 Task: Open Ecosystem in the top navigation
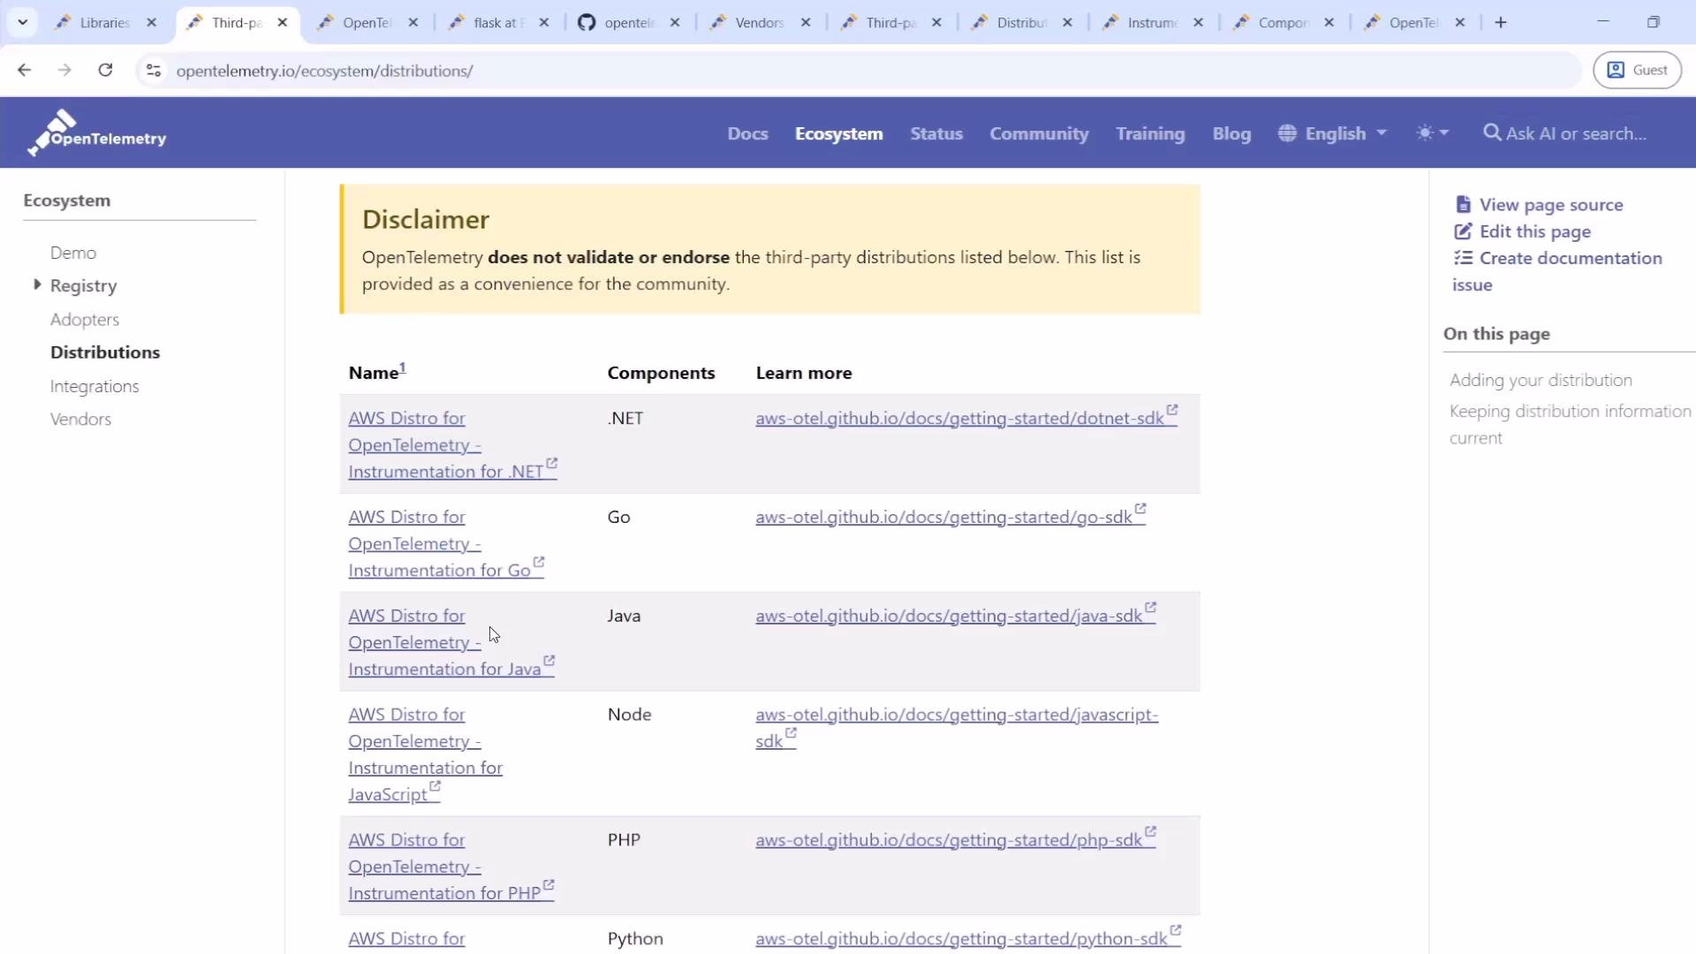coord(838,133)
